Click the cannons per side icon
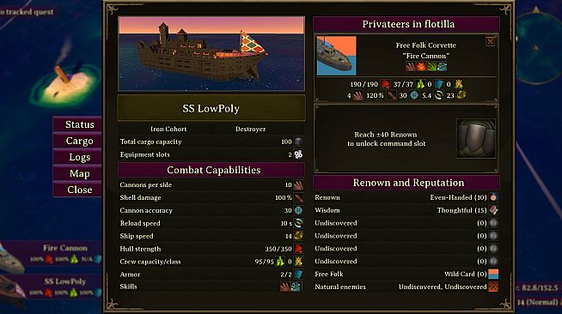The width and height of the screenshot is (562, 314). point(298,185)
